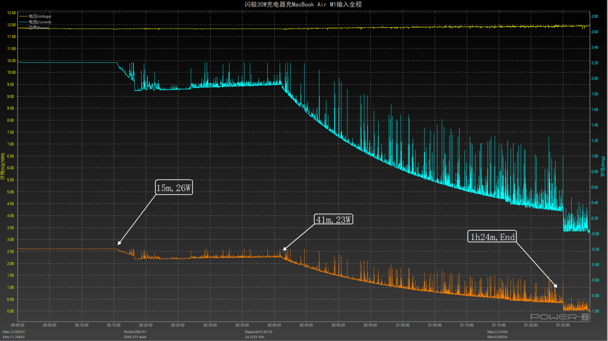Click the chart title 闪极35W充电器充MacBook Air M1输入全程
This screenshot has height=341, width=608.
click(303, 4)
